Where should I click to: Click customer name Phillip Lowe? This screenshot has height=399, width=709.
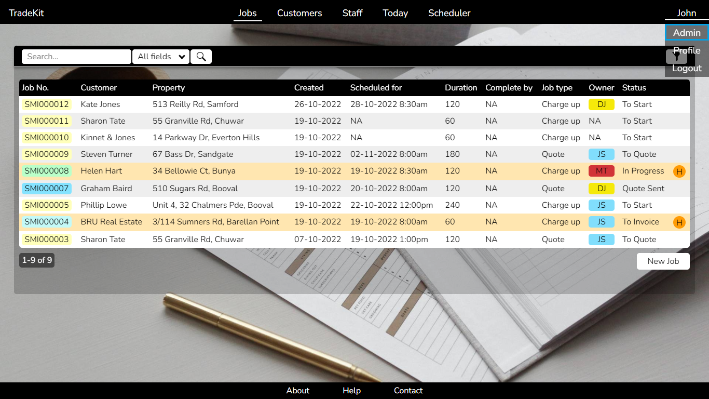104,205
